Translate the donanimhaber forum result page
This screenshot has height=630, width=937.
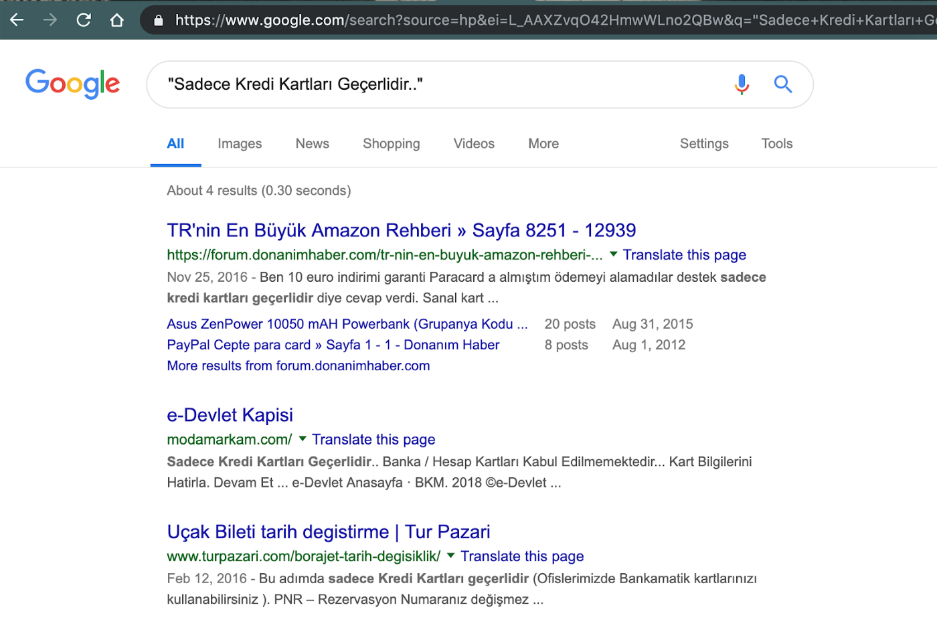pos(685,255)
